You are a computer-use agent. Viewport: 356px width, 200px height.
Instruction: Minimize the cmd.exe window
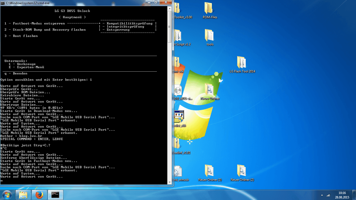click(x=149, y=2)
